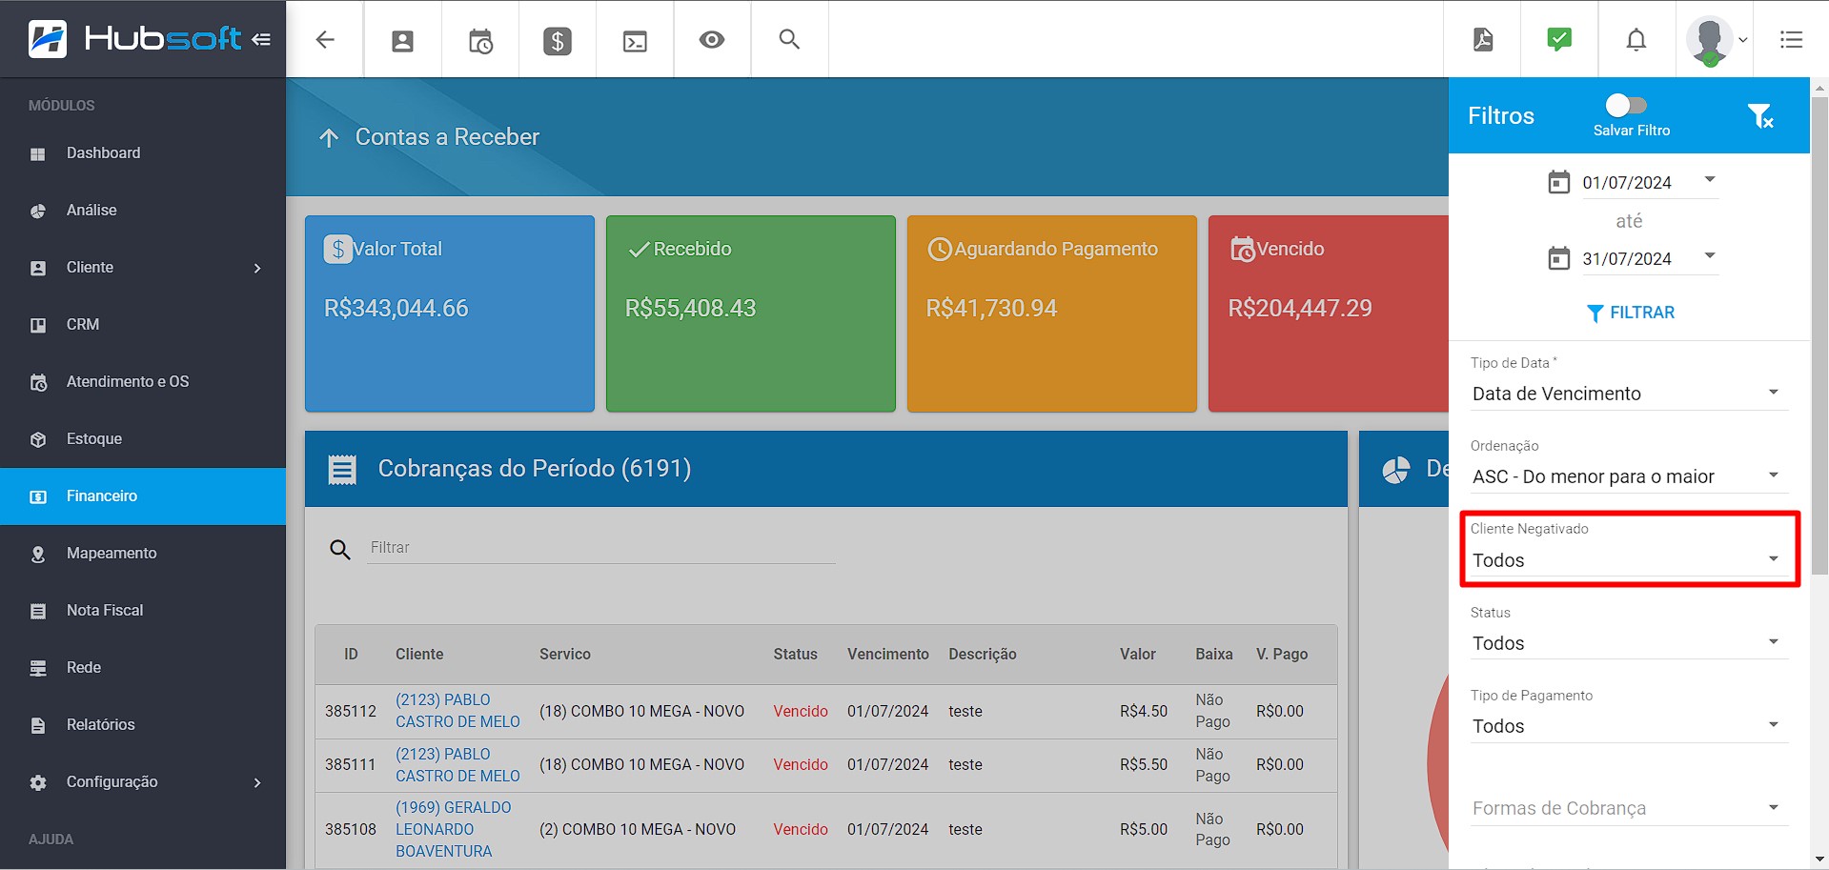1829x870 pixels.
Task: Click the eye icon in top toolbar
Action: (x=712, y=39)
